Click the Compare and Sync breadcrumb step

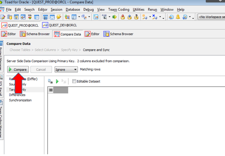point(96,50)
